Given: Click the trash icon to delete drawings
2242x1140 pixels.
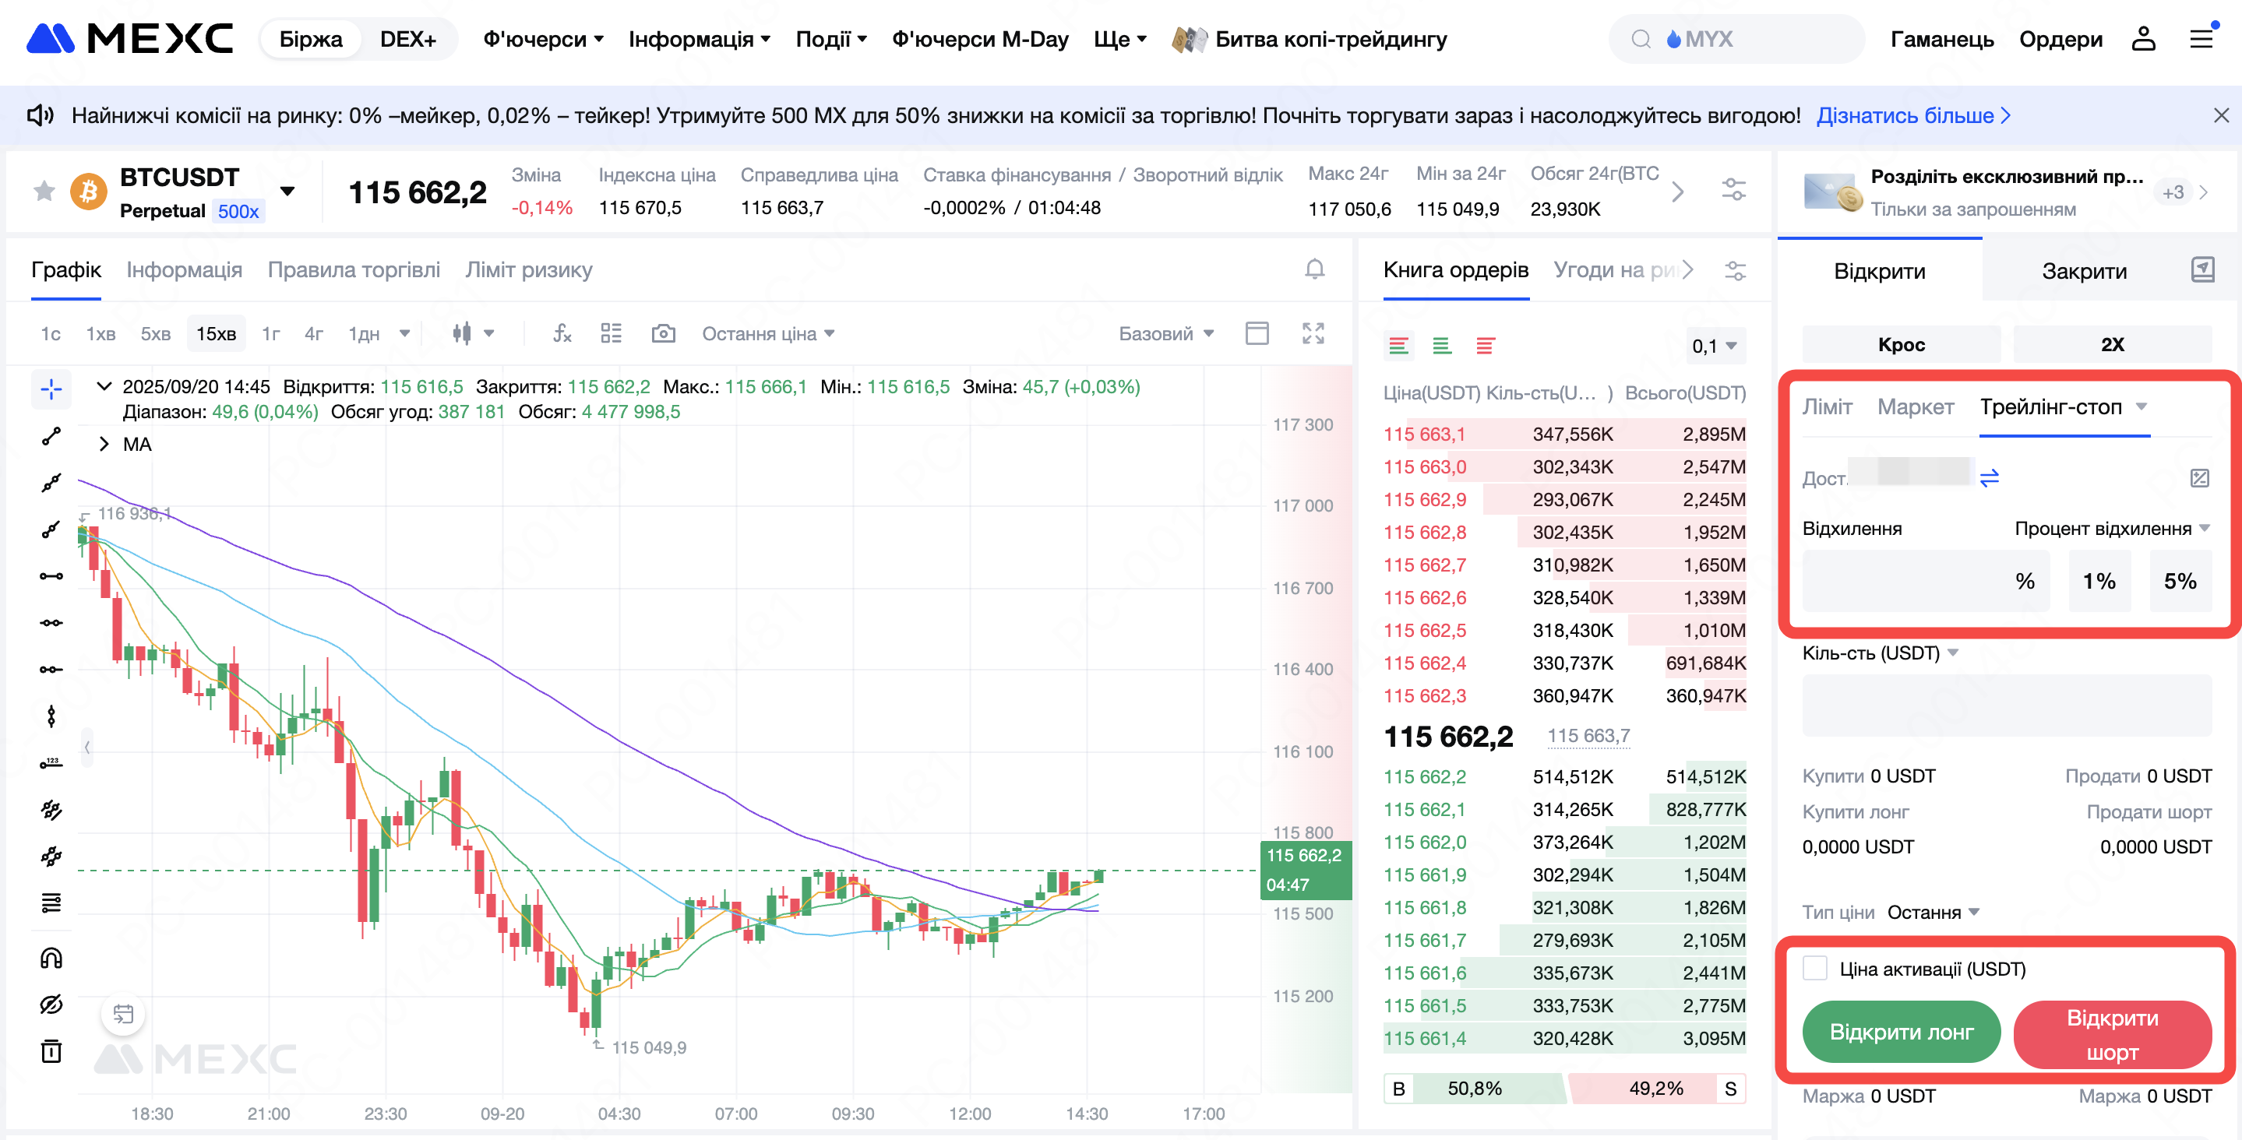Looking at the screenshot, I should 51,1051.
